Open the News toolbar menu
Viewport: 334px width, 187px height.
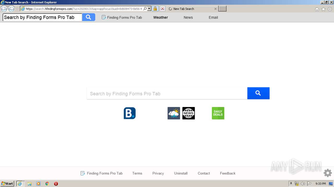tap(188, 17)
